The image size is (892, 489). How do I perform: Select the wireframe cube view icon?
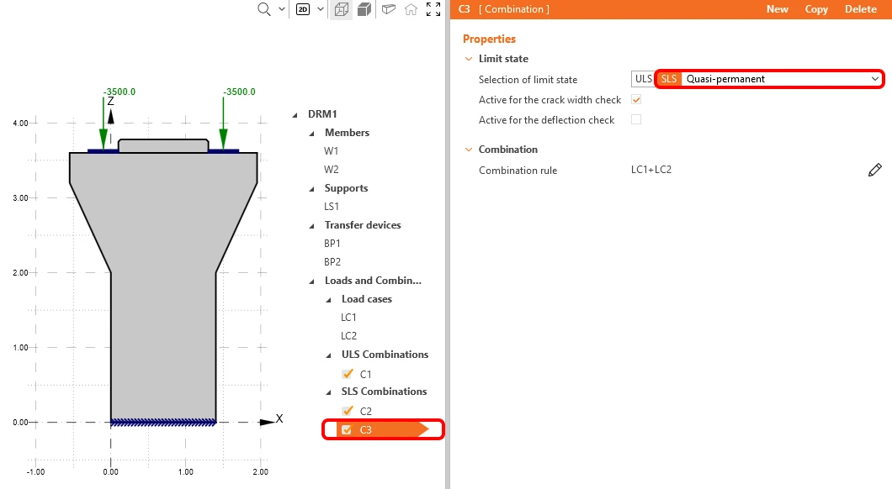pos(342,9)
